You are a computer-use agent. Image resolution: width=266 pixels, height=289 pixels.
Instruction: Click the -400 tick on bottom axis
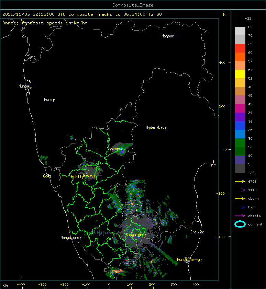pyautogui.click(x=21, y=285)
